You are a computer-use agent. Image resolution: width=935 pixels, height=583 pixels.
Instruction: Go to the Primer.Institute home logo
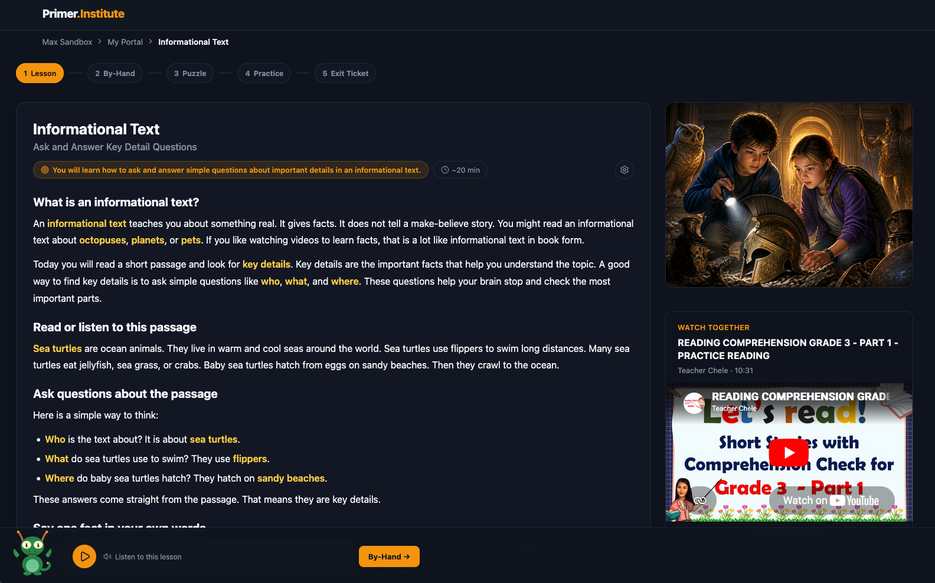(83, 14)
